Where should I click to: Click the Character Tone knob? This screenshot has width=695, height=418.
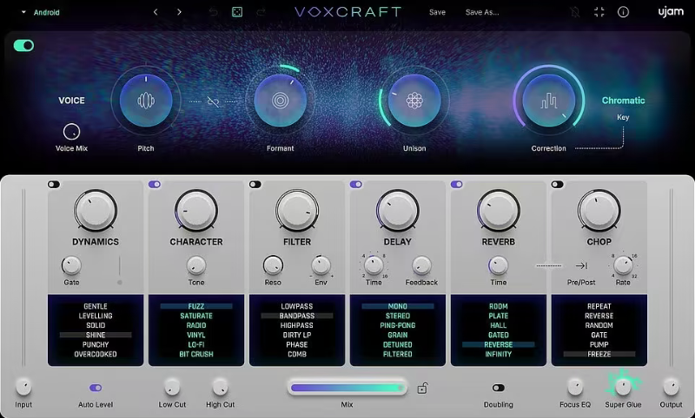tap(196, 266)
